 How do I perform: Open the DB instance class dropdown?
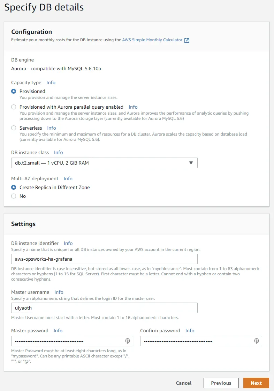104,163
